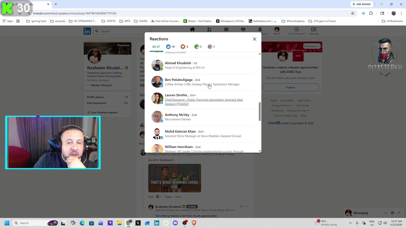Click the Reactions list scroll-up arrow
406x228 pixels.
260,54
